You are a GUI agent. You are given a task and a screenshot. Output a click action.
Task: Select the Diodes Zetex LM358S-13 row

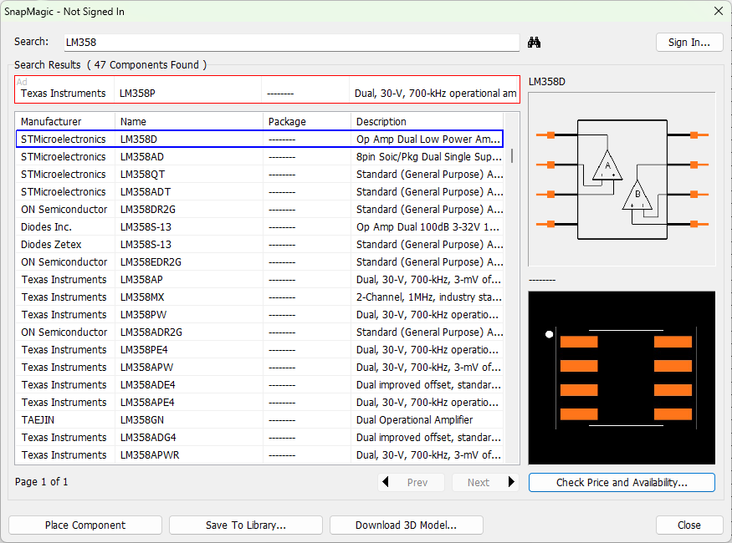pos(259,245)
